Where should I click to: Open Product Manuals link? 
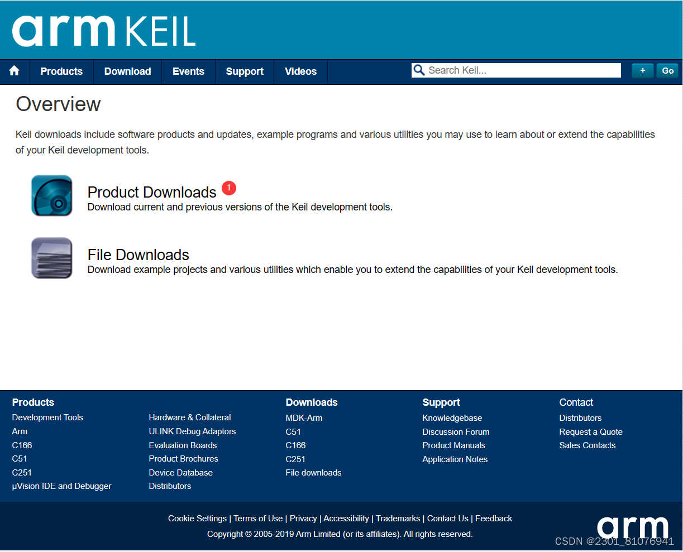click(454, 445)
